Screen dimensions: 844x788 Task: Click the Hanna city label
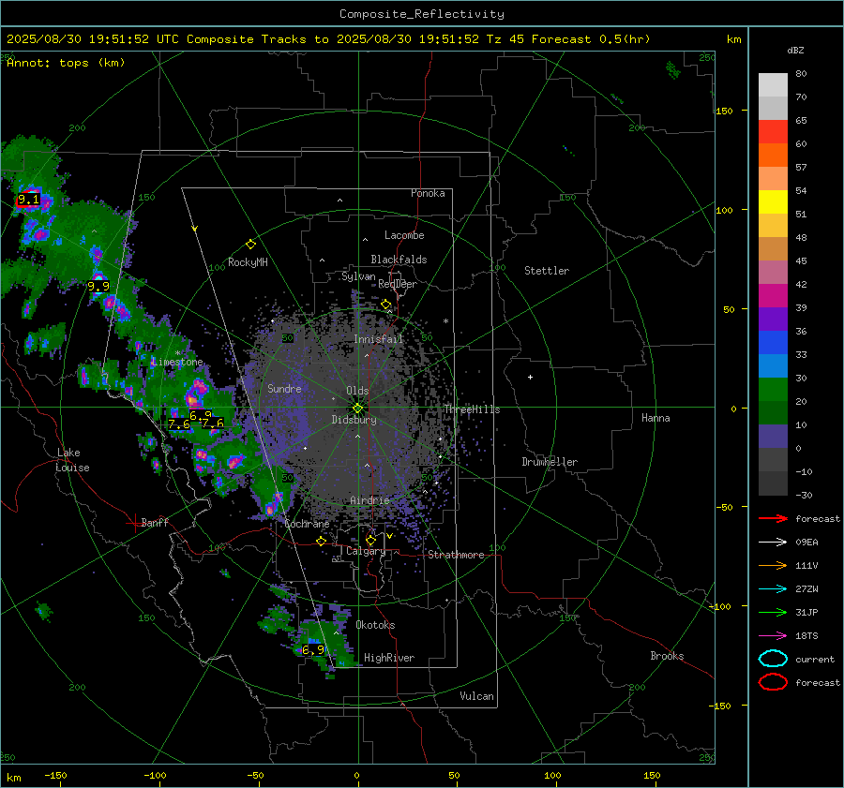(656, 418)
